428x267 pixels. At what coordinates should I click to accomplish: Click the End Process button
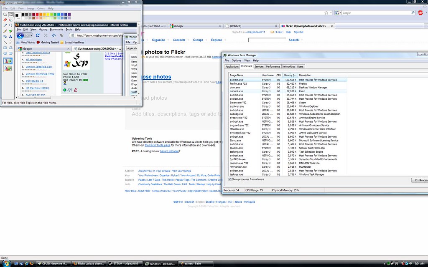pos(420,180)
